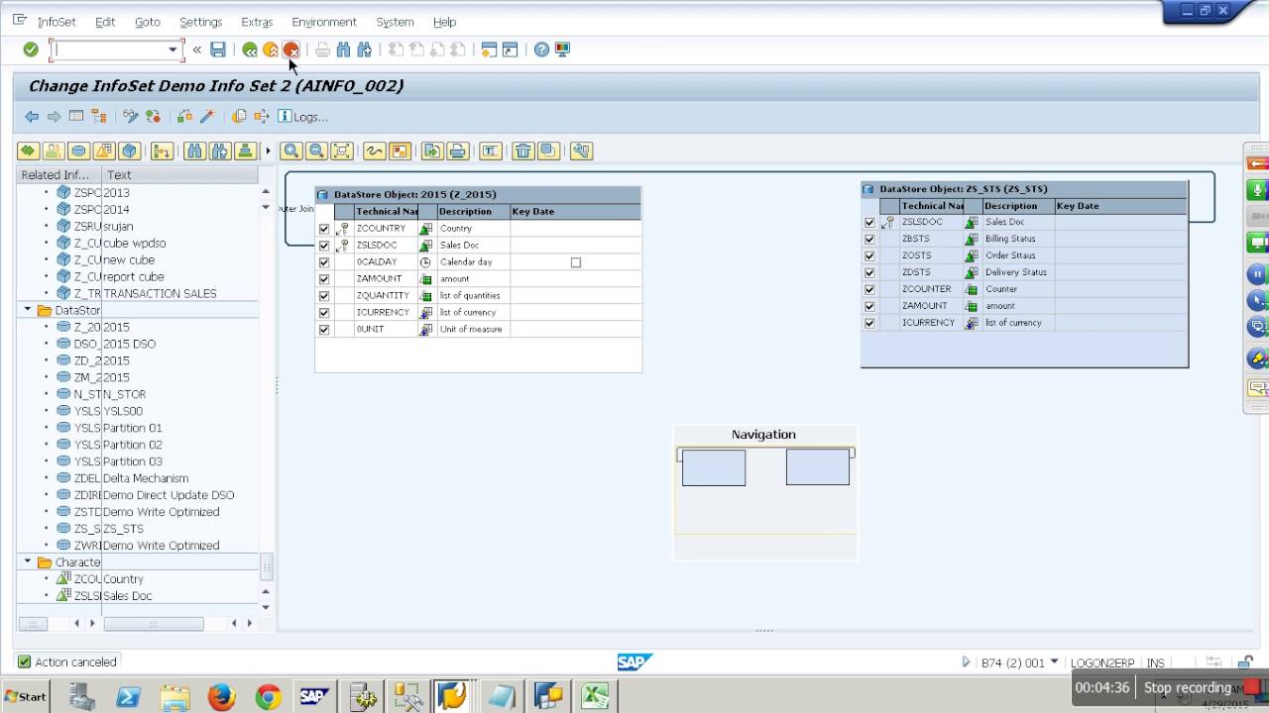The height and width of the screenshot is (713, 1269).
Task: Click the Settings wrench icon in join toolbar
Action: click(x=581, y=151)
